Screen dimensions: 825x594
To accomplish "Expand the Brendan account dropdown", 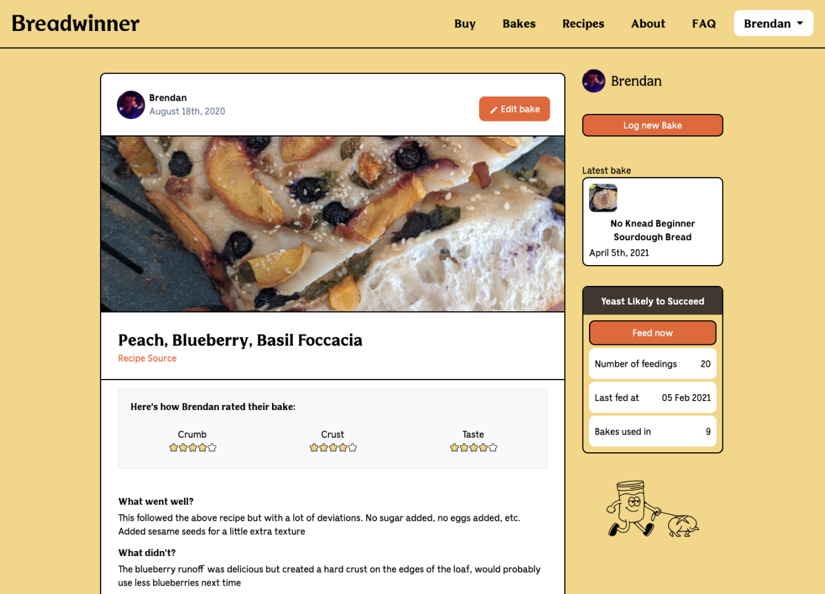I will click(773, 23).
